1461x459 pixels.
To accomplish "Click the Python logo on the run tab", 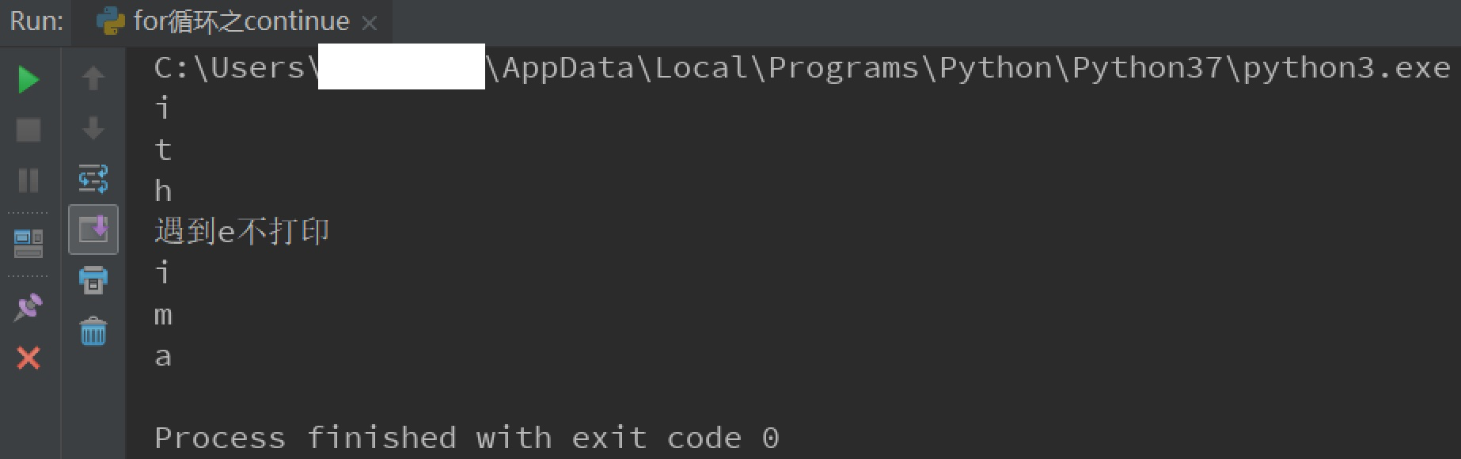I will tap(111, 21).
